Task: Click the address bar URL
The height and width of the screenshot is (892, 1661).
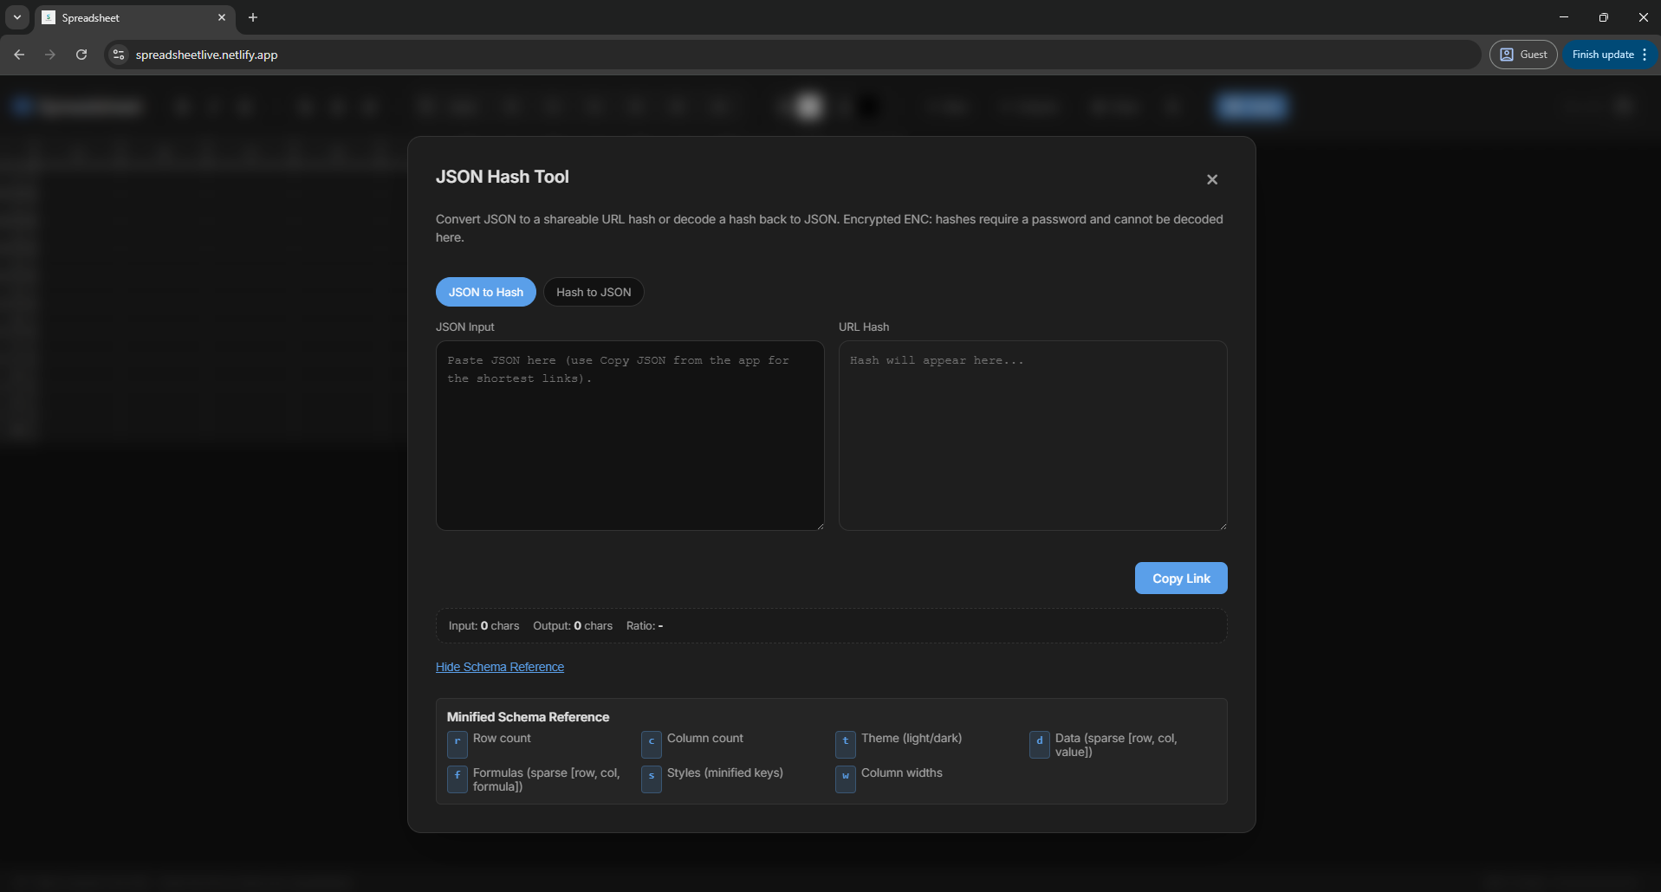Action: (207, 55)
